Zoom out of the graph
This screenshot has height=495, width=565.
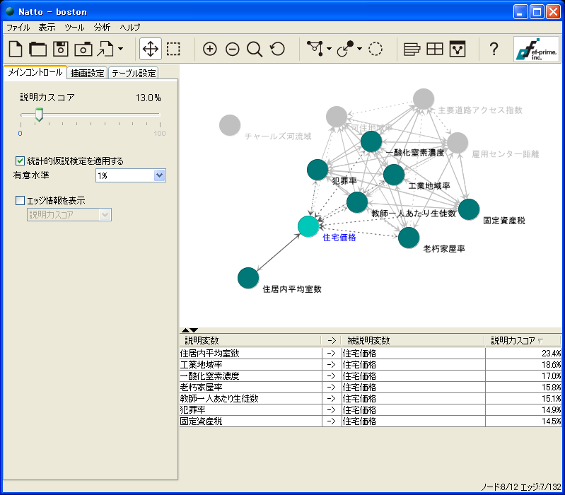coord(233,49)
